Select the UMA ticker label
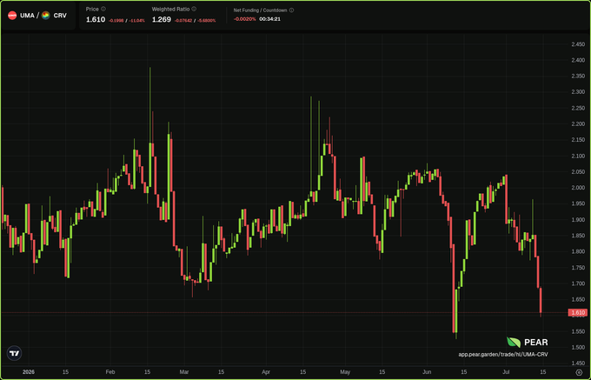The width and height of the screenshot is (591, 380). click(x=27, y=16)
